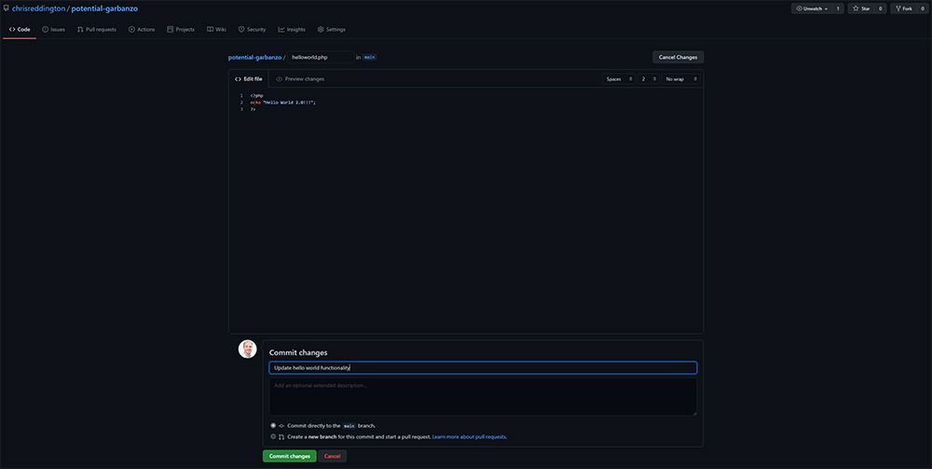Open the Actions tab

pyautogui.click(x=142, y=29)
